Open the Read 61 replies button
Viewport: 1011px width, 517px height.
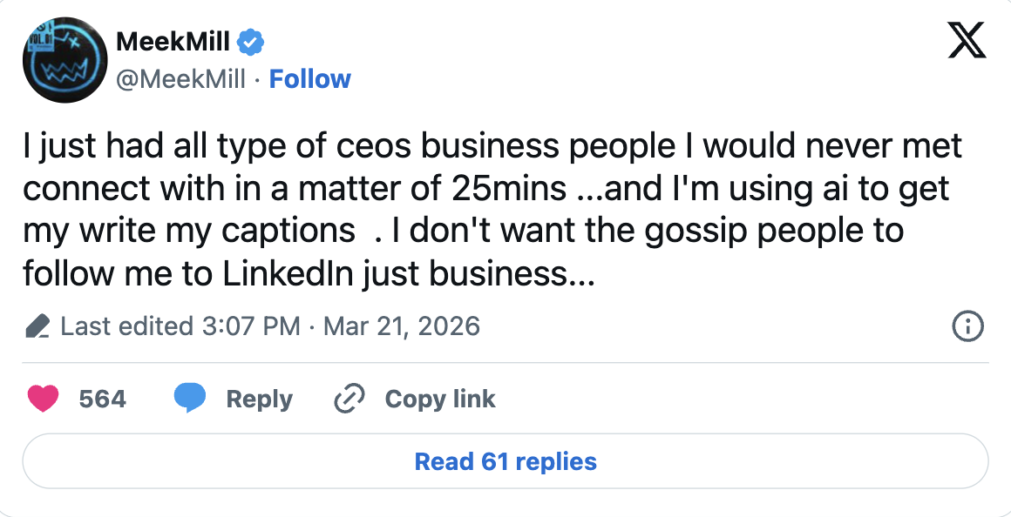click(505, 461)
